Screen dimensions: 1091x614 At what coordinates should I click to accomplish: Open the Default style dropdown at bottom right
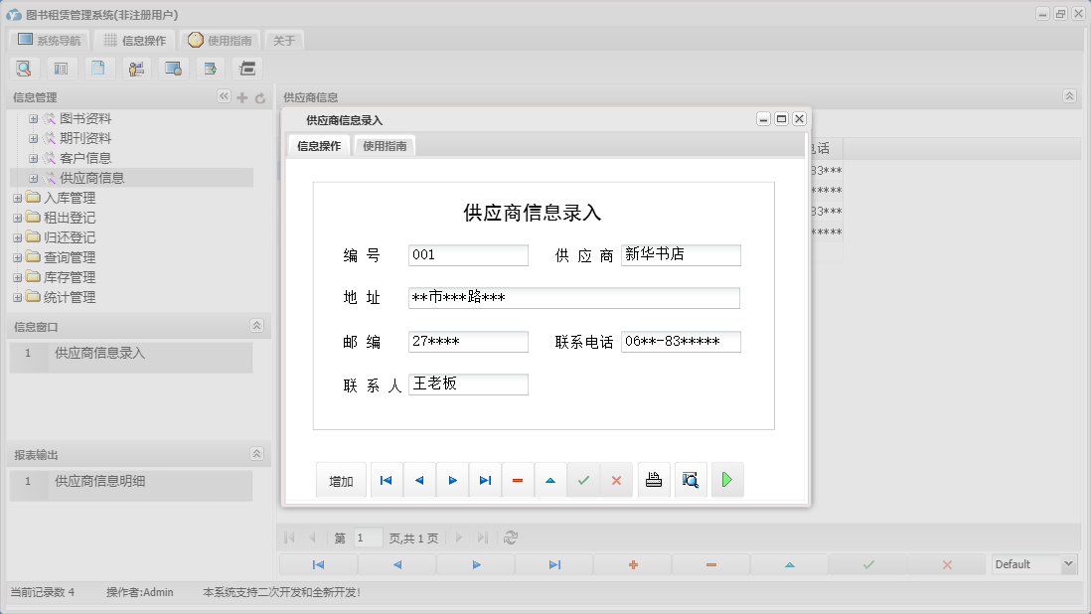tap(1032, 563)
